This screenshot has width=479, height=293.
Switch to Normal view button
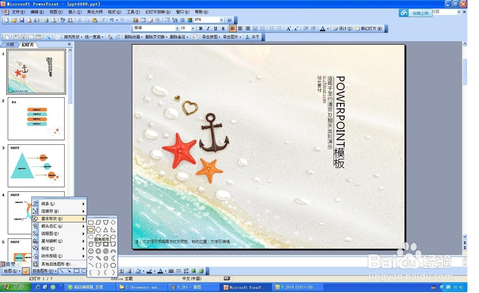3,264
